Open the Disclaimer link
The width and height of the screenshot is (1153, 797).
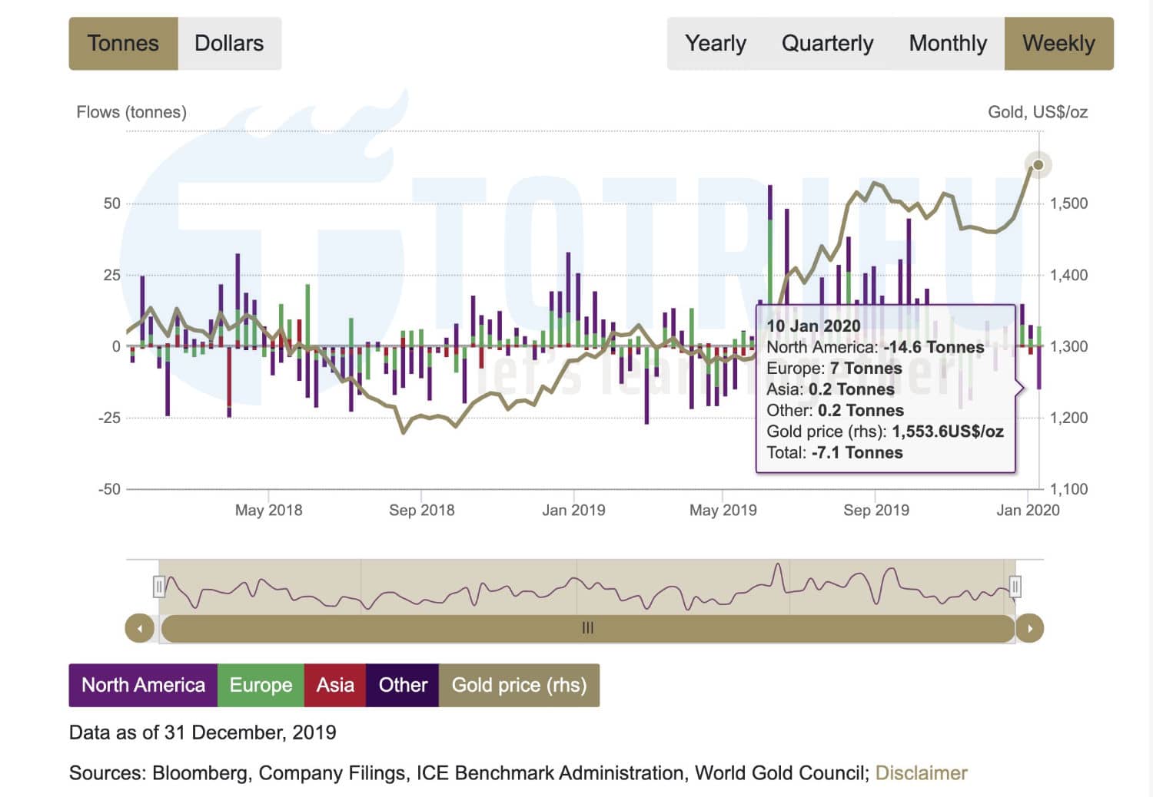[921, 773]
